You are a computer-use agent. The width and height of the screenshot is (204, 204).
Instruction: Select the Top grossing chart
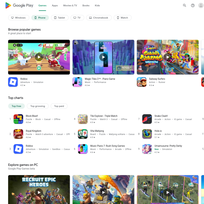point(38,106)
